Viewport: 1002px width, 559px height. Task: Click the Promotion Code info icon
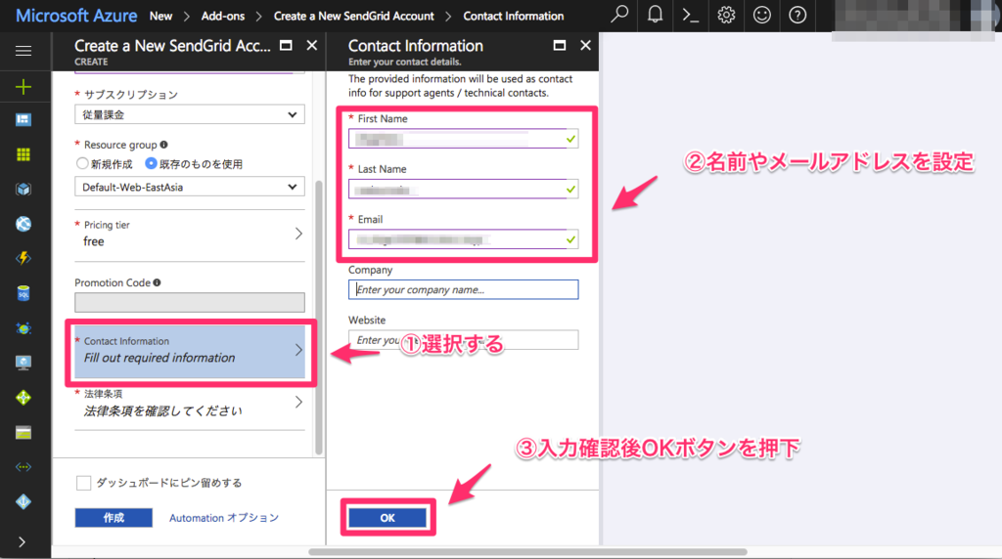[x=157, y=282]
